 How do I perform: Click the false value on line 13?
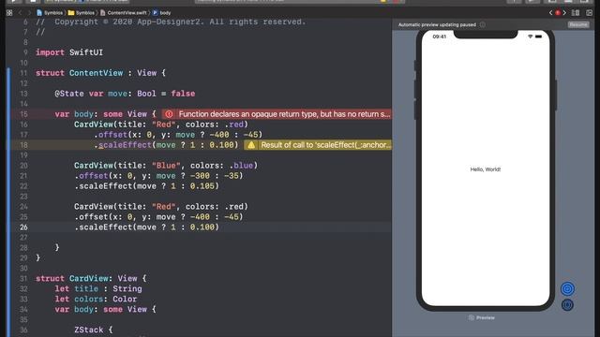(183, 94)
